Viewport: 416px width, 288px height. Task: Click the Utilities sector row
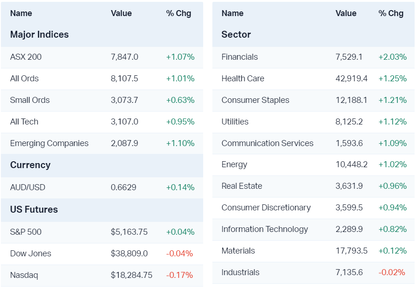[x=235, y=122]
